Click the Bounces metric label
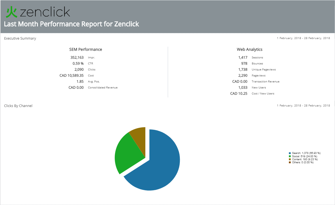This screenshot has height=205, width=335. pos(257,64)
